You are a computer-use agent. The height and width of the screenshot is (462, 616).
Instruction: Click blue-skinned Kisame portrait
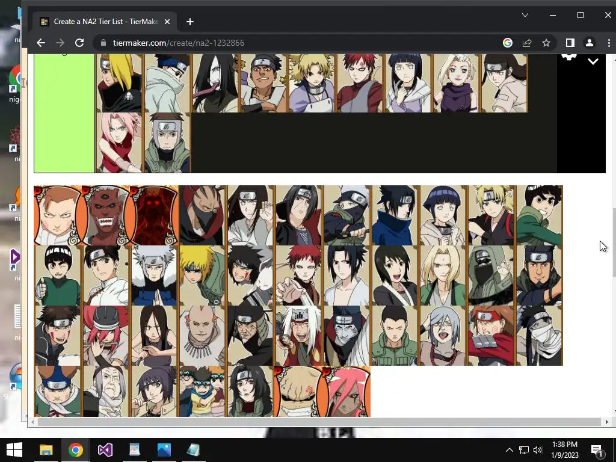click(x=346, y=336)
